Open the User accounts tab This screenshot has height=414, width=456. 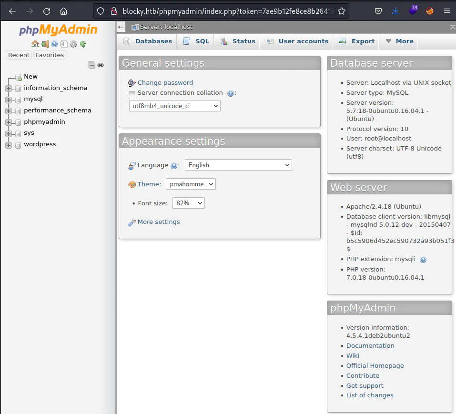click(x=297, y=41)
